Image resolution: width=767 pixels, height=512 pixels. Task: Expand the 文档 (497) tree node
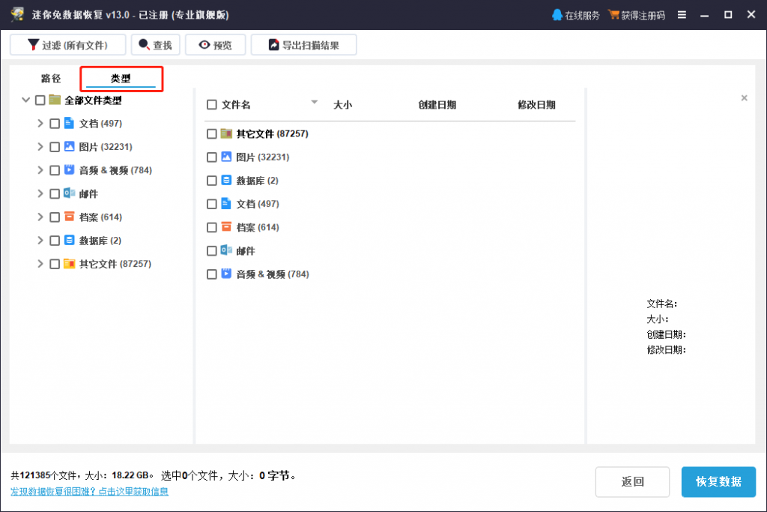pos(40,124)
